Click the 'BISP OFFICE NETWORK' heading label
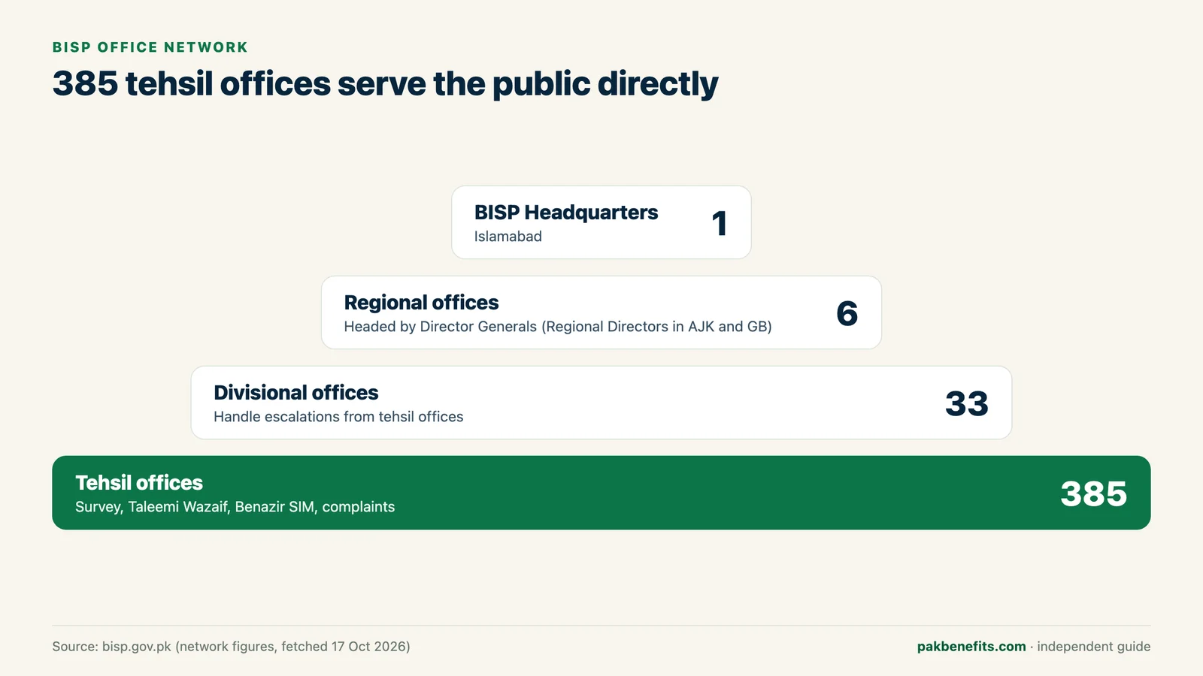This screenshot has width=1203, height=676. 150,47
